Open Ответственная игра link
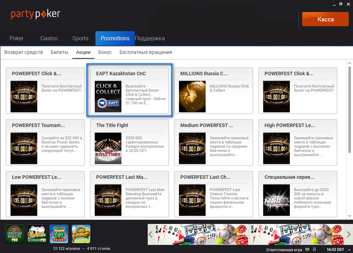Image resolution: width=353 pixels, height=253 pixels. [284, 250]
